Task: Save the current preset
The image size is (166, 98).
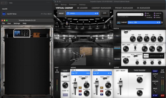Action: coord(105,13)
